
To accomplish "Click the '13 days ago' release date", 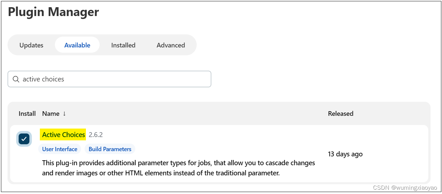I will click(345, 154).
